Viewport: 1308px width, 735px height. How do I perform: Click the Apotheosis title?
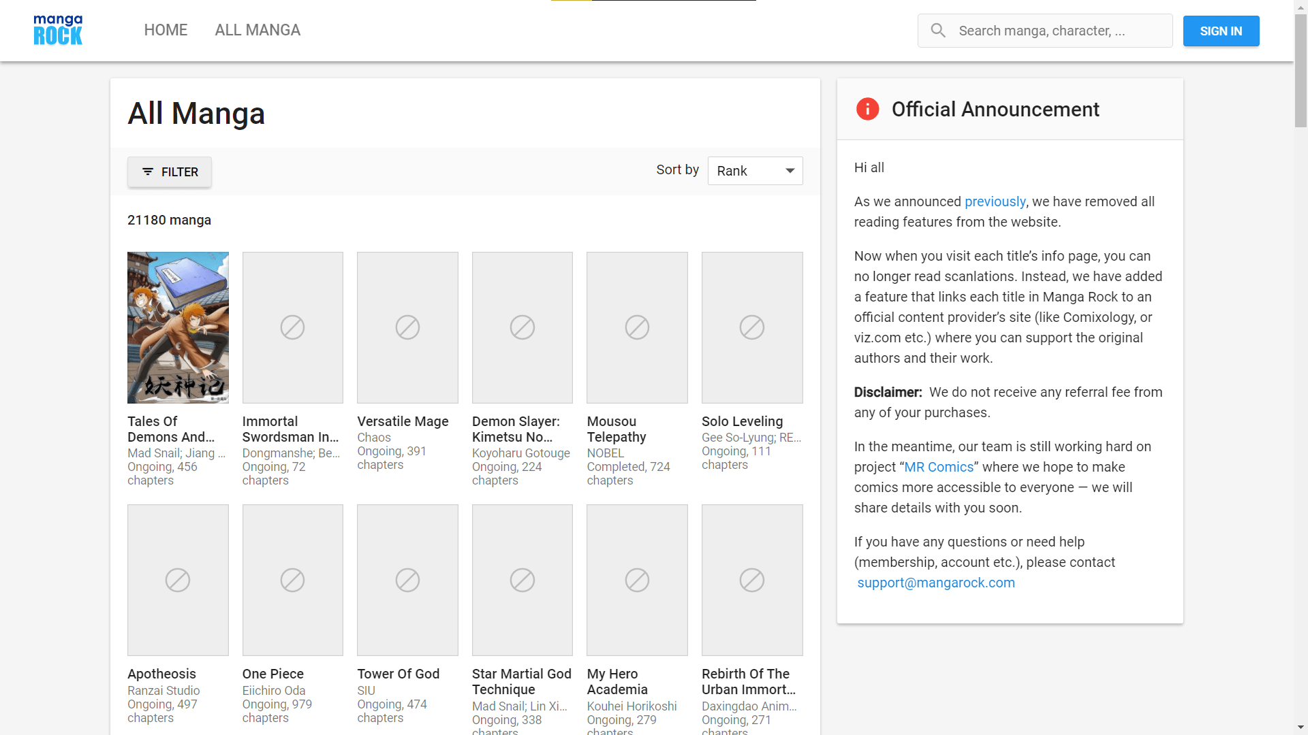click(x=161, y=674)
